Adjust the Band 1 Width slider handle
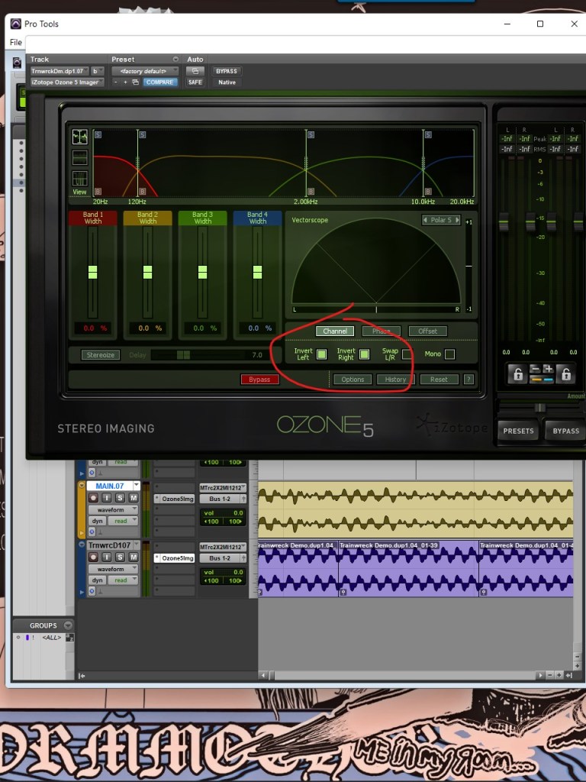 click(93, 272)
